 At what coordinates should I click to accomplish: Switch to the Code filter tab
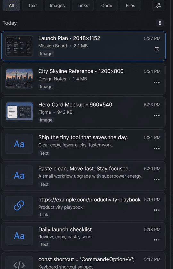click(x=107, y=5)
